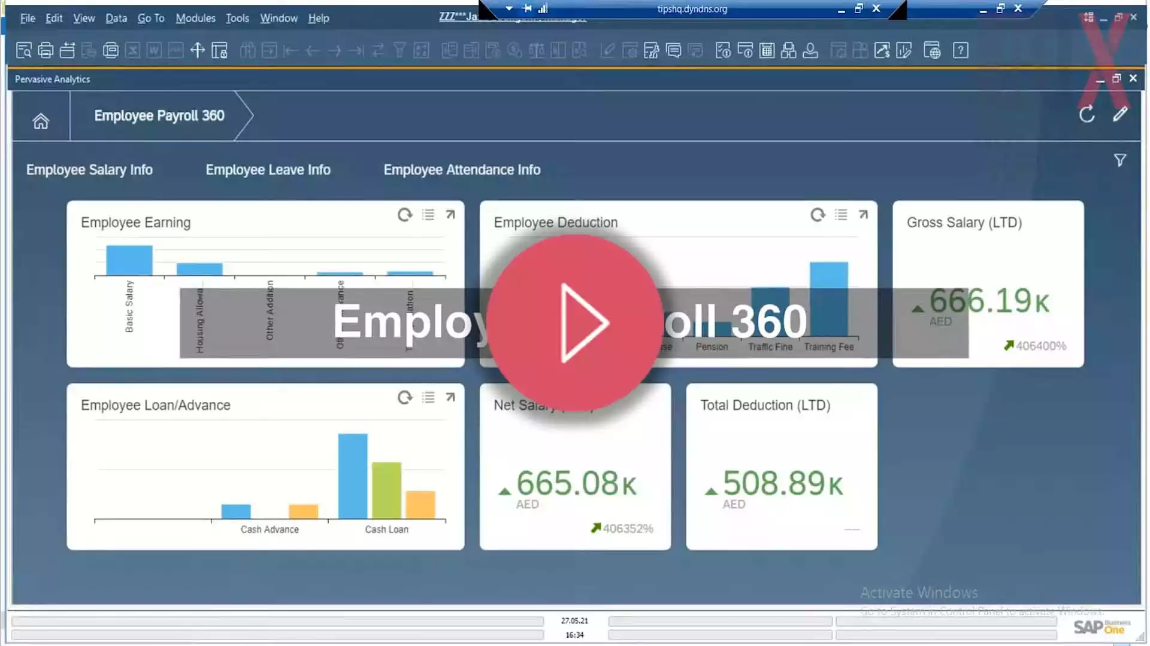Screen dimensions: 1150x646
Task: Open the dashboard filter funnel icon
Action: click(x=1120, y=160)
